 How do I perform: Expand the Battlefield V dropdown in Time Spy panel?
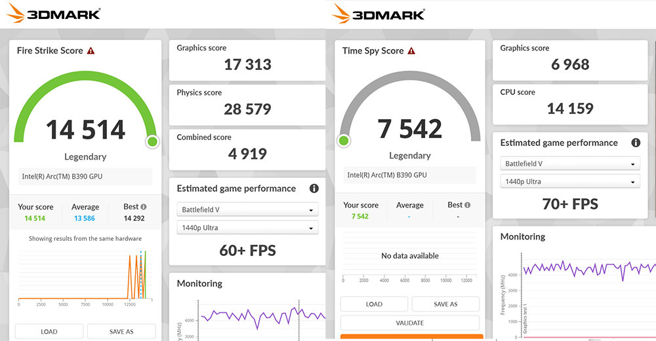click(x=569, y=164)
